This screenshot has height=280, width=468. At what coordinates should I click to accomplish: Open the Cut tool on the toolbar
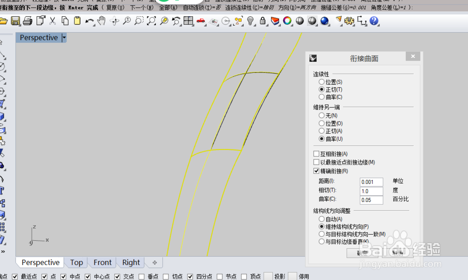click(x=52, y=21)
